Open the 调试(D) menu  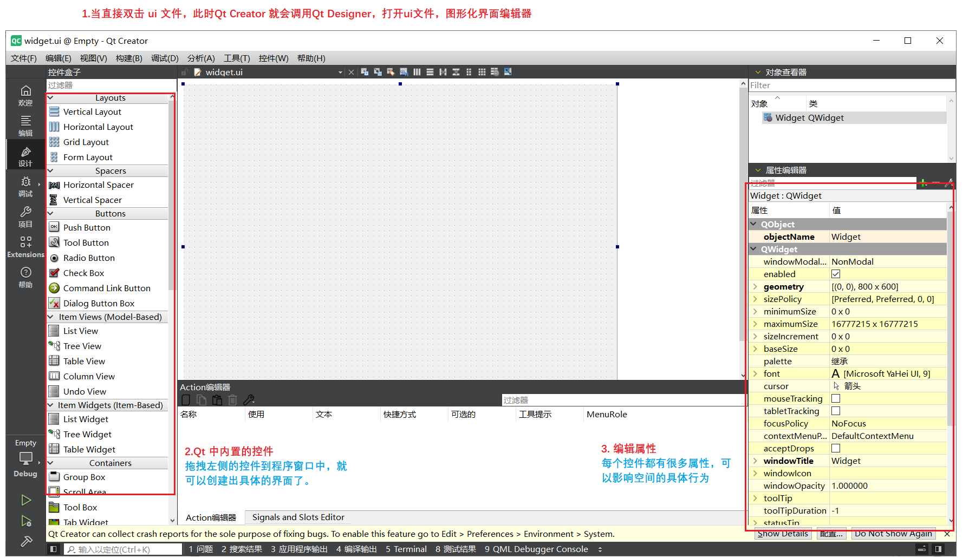(165, 58)
